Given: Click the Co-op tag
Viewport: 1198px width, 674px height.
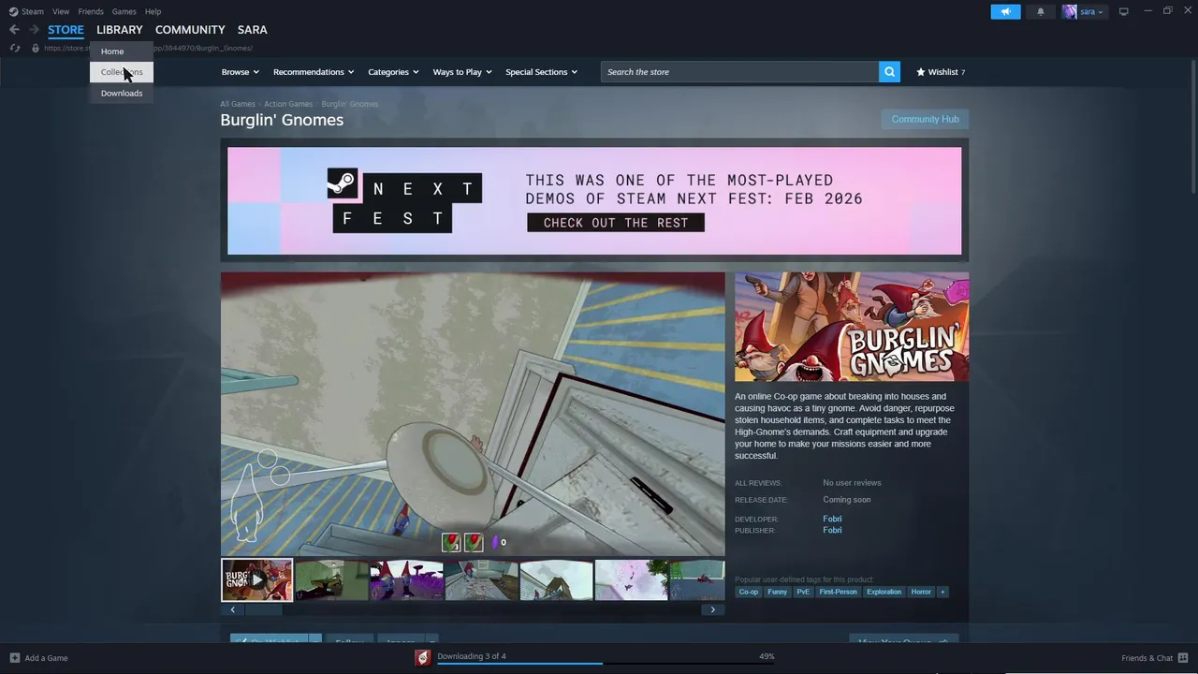Looking at the screenshot, I should click(749, 592).
